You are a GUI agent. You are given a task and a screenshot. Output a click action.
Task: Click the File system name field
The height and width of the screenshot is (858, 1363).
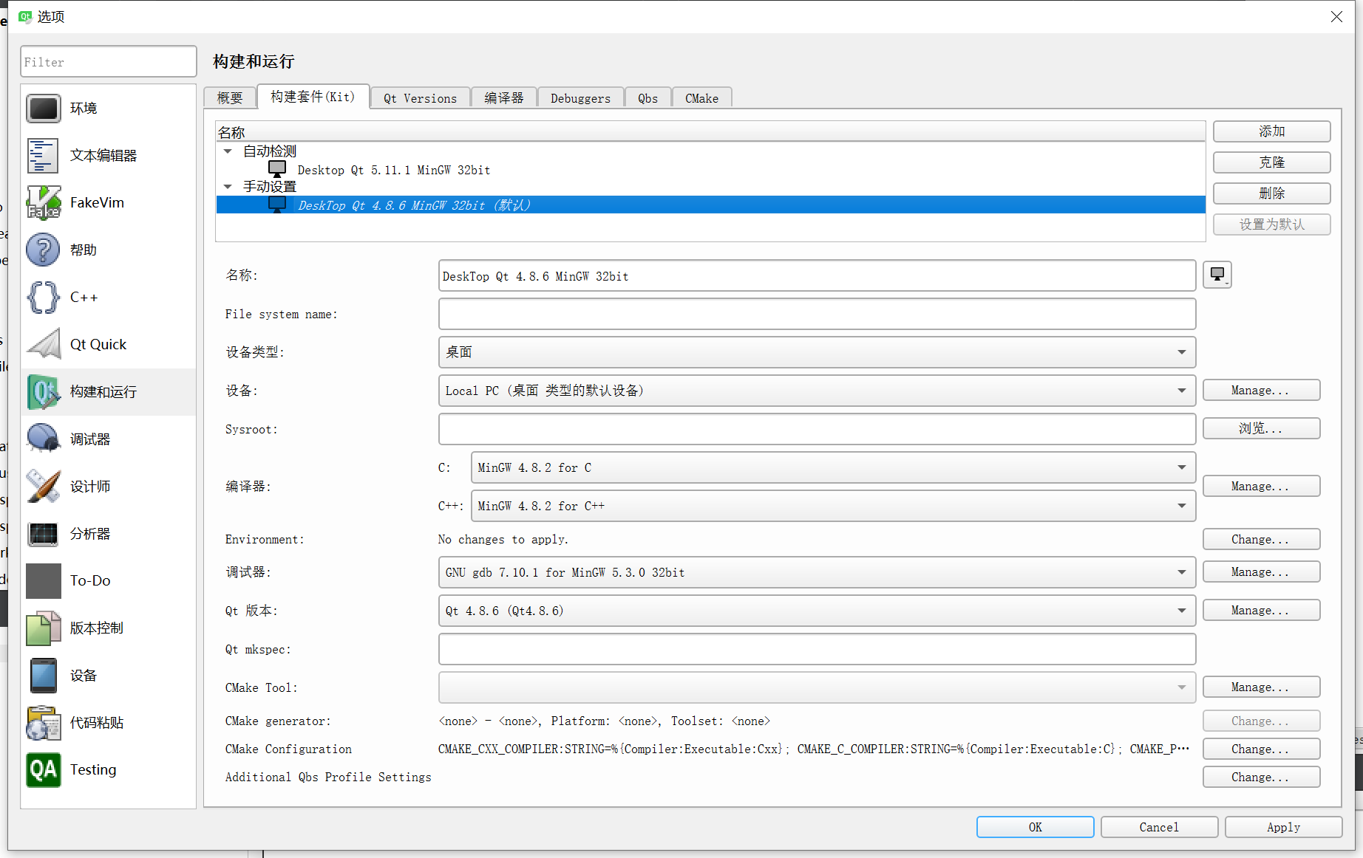817,315
